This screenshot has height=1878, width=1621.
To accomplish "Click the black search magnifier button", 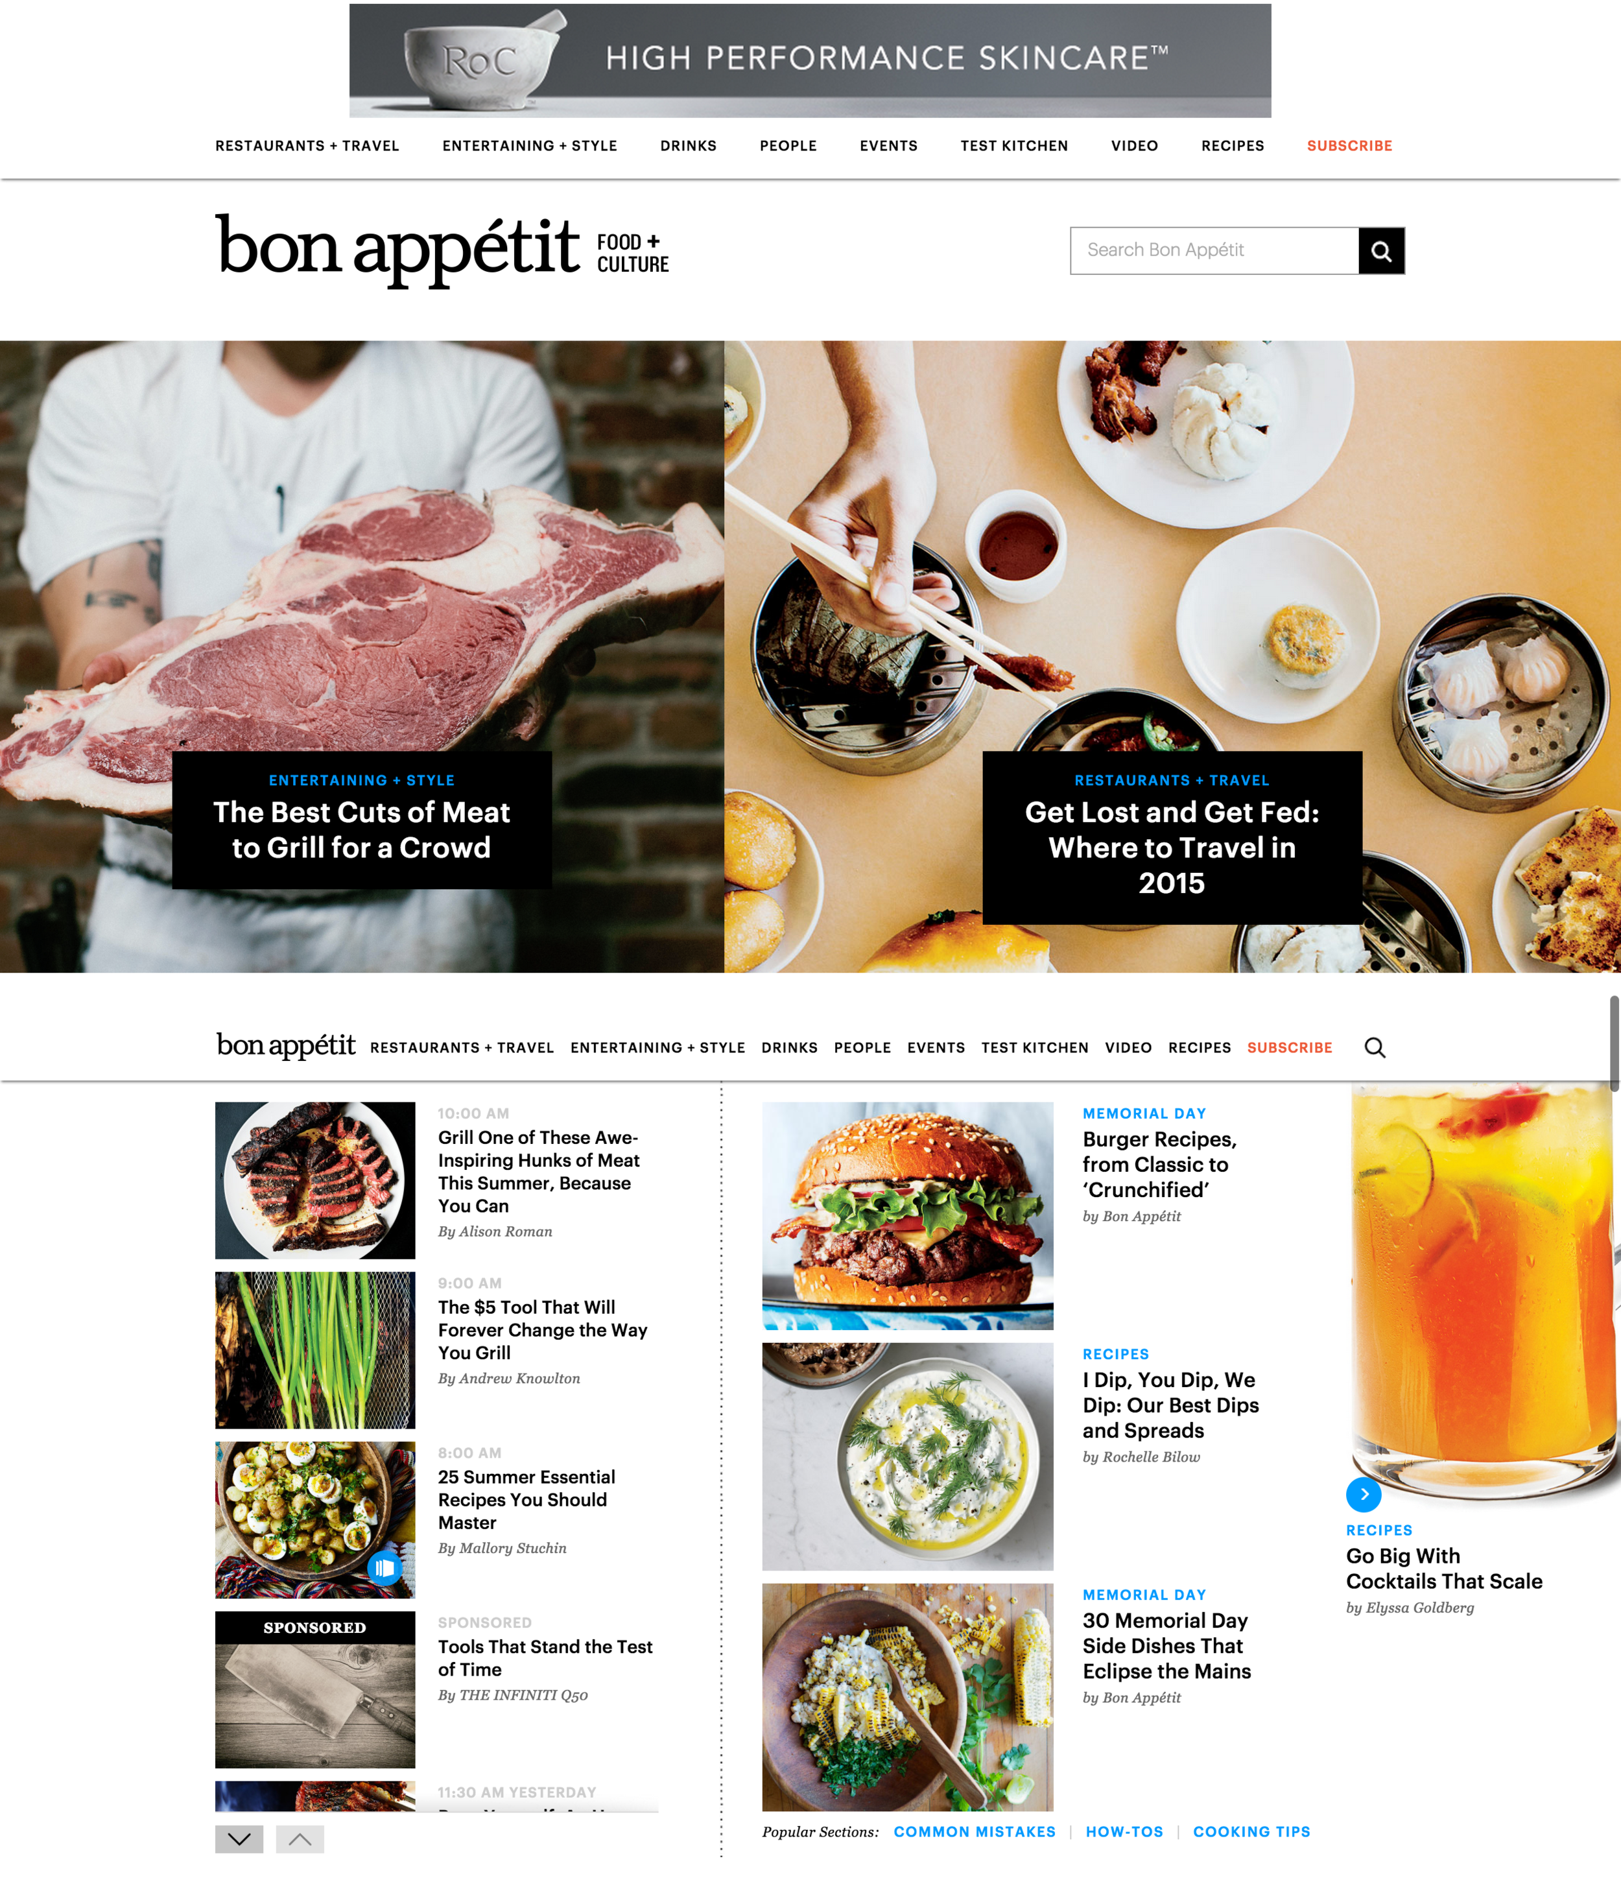I will (1381, 251).
